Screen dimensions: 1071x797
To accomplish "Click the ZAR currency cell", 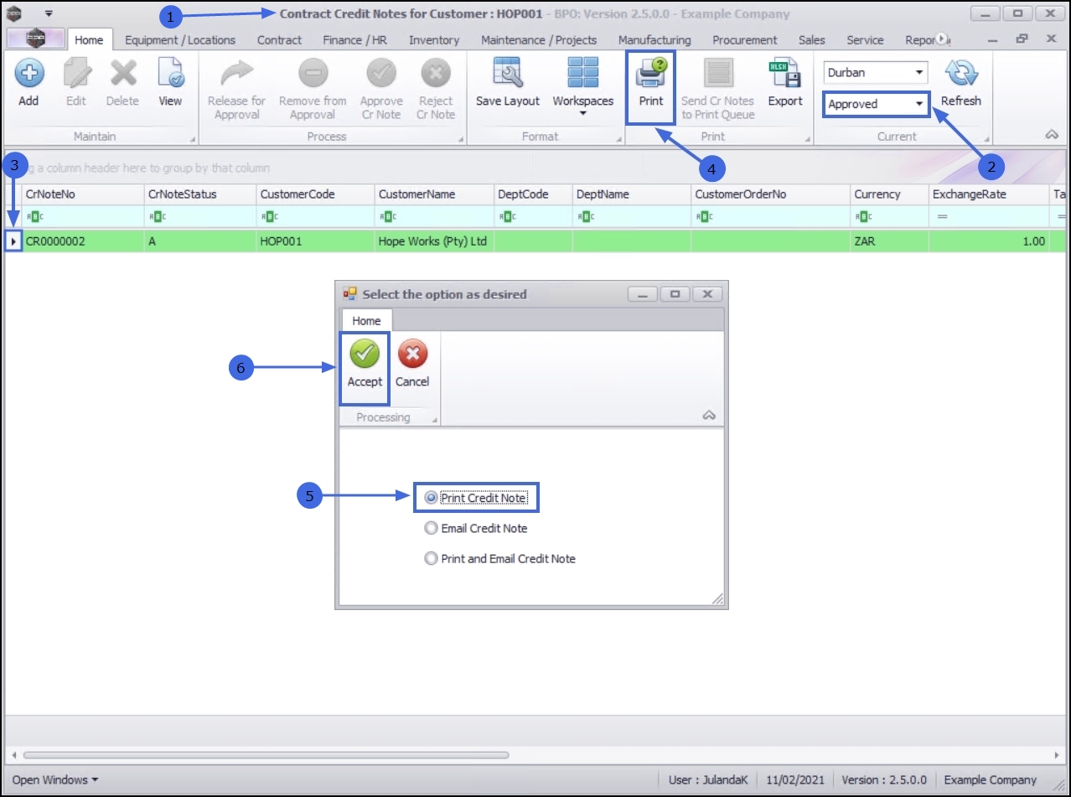I will 889,241.
